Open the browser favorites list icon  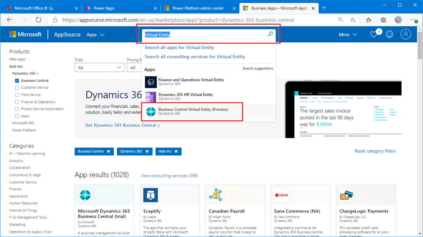369,20
